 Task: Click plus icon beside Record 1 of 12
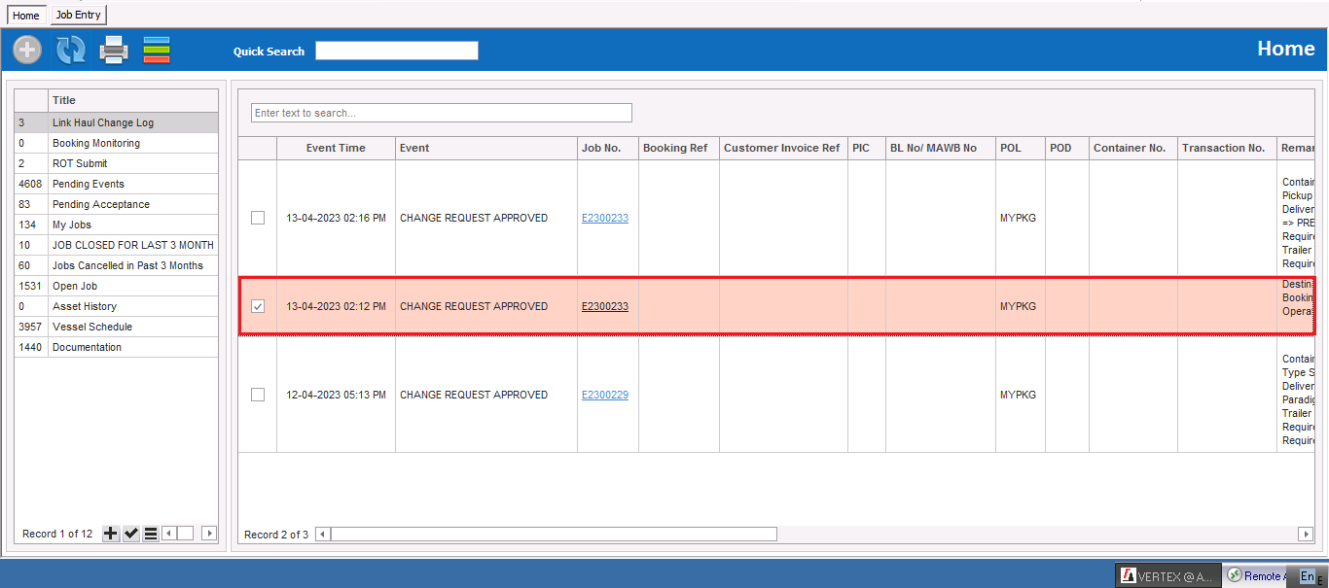click(x=111, y=534)
